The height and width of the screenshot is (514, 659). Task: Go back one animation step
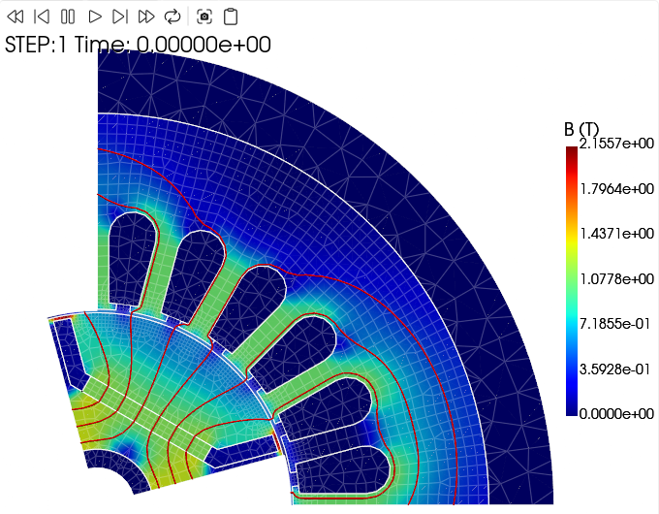click(42, 16)
